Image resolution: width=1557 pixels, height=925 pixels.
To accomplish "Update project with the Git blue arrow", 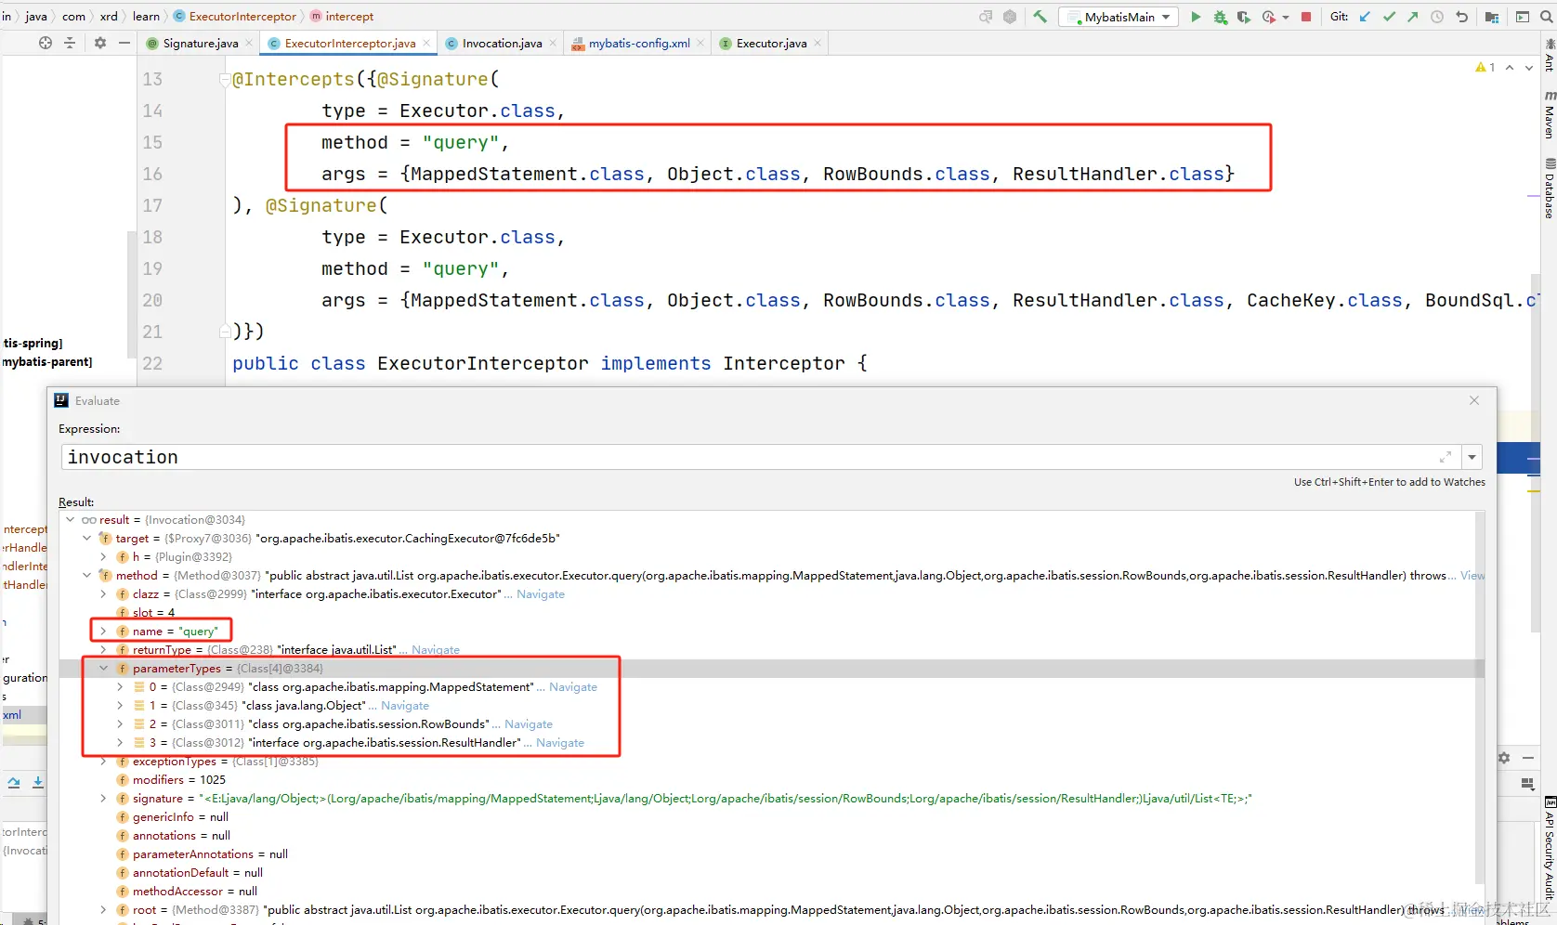I will tap(1365, 17).
